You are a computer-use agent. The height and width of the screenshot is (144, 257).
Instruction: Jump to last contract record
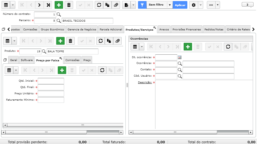(x=48, y=5)
